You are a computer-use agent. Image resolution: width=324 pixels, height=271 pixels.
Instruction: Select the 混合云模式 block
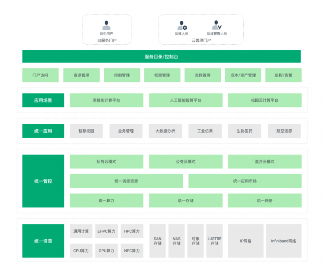point(265,162)
